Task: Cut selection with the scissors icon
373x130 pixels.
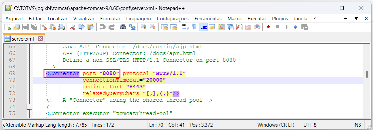Action: [73, 27]
